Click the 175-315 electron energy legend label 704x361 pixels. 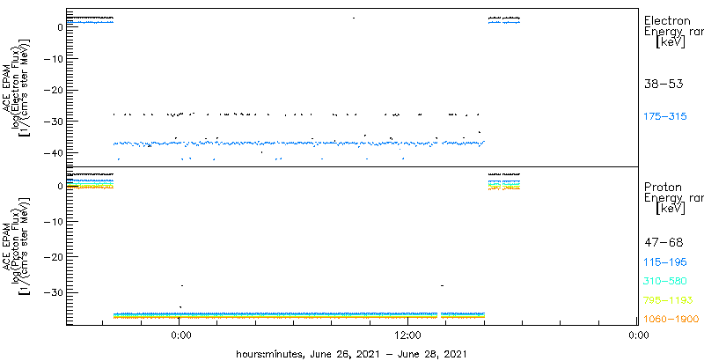coord(665,117)
